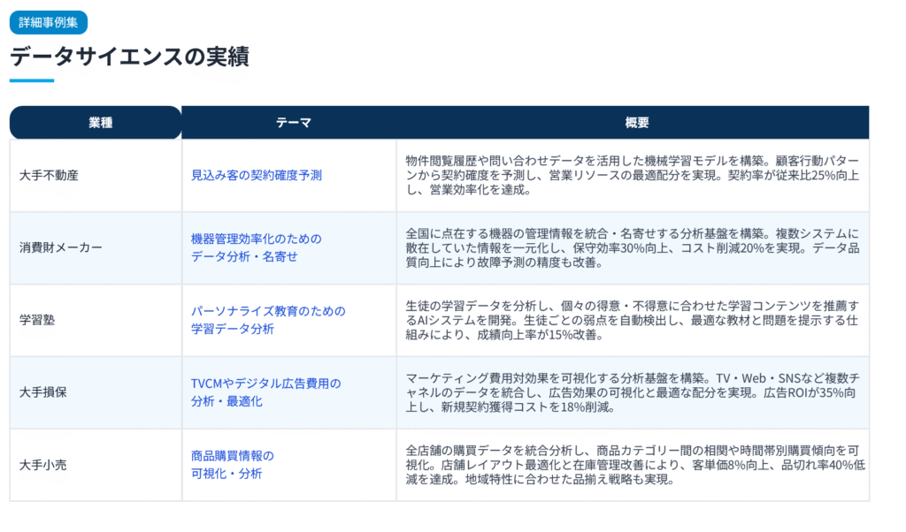The width and height of the screenshot is (906, 532).
Task: Open the パーソナライズ教育のための学習データ分析 link
Action: pyautogui.click(x=268, y=320)
